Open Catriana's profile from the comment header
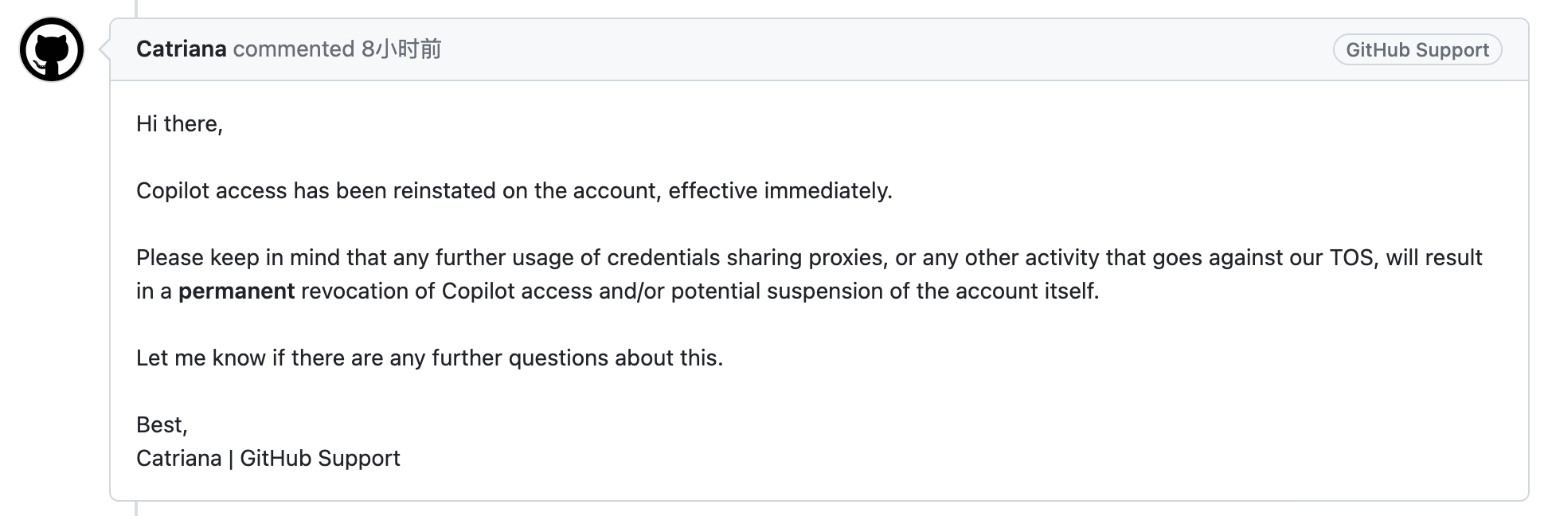 [x=182, y=49]
